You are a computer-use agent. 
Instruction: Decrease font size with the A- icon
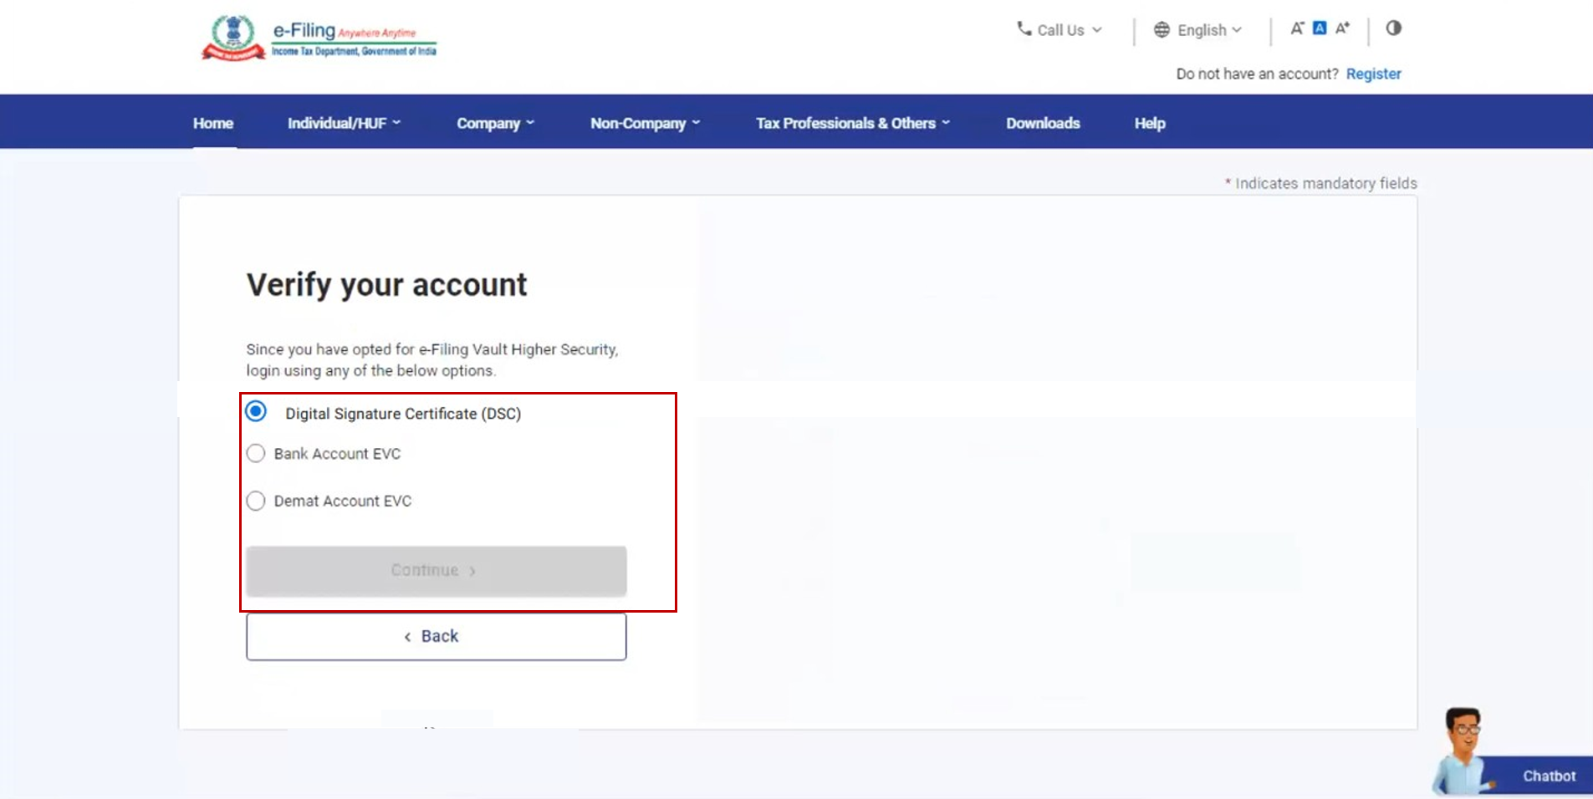[1296, 28]
